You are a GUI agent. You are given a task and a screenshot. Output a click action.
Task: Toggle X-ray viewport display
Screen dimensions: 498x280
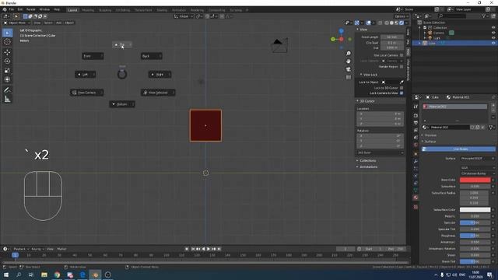380,23
